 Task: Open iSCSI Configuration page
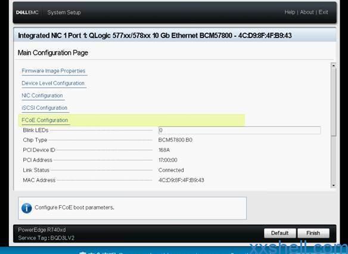point(44,108)
